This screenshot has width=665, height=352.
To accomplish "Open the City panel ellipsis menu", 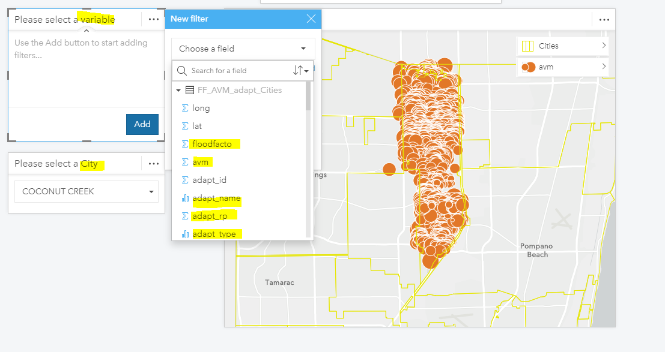I will (154, 163).
